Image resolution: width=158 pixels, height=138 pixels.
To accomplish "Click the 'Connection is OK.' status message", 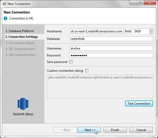I will 21,18.
